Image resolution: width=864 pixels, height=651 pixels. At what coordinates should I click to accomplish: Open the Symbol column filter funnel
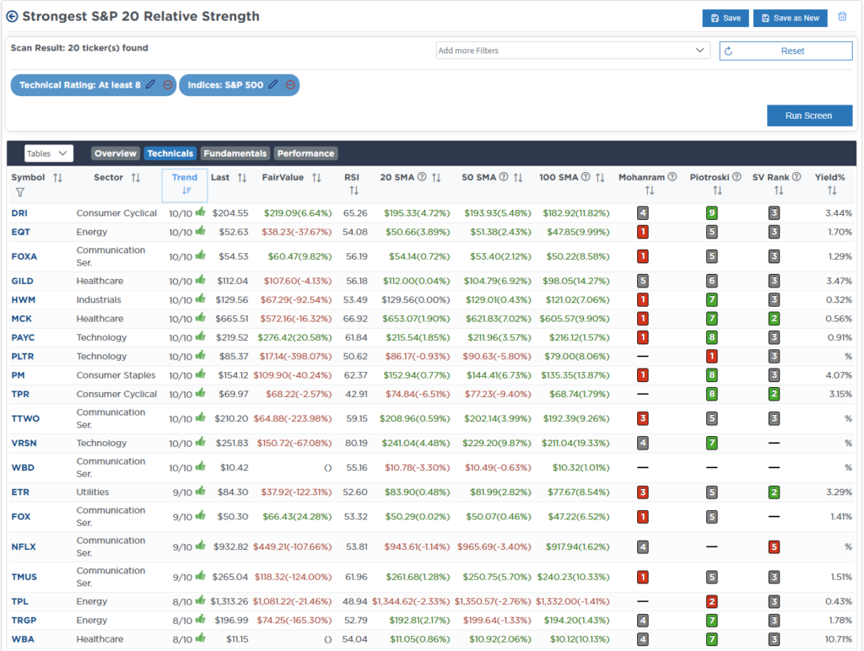click(x=20, y=192)
